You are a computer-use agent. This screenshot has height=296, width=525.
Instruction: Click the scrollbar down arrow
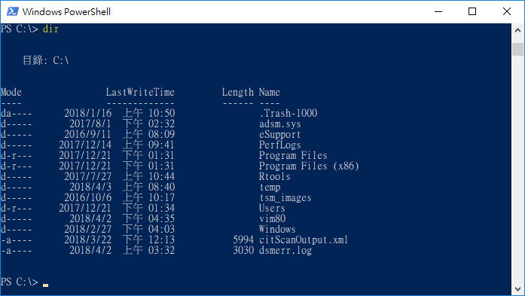point(517,288)
